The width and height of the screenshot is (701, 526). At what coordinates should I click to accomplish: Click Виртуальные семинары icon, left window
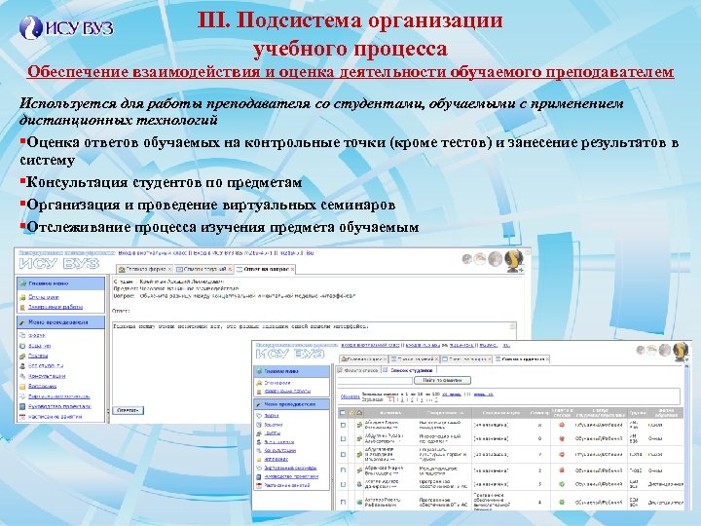click(22, 396)
